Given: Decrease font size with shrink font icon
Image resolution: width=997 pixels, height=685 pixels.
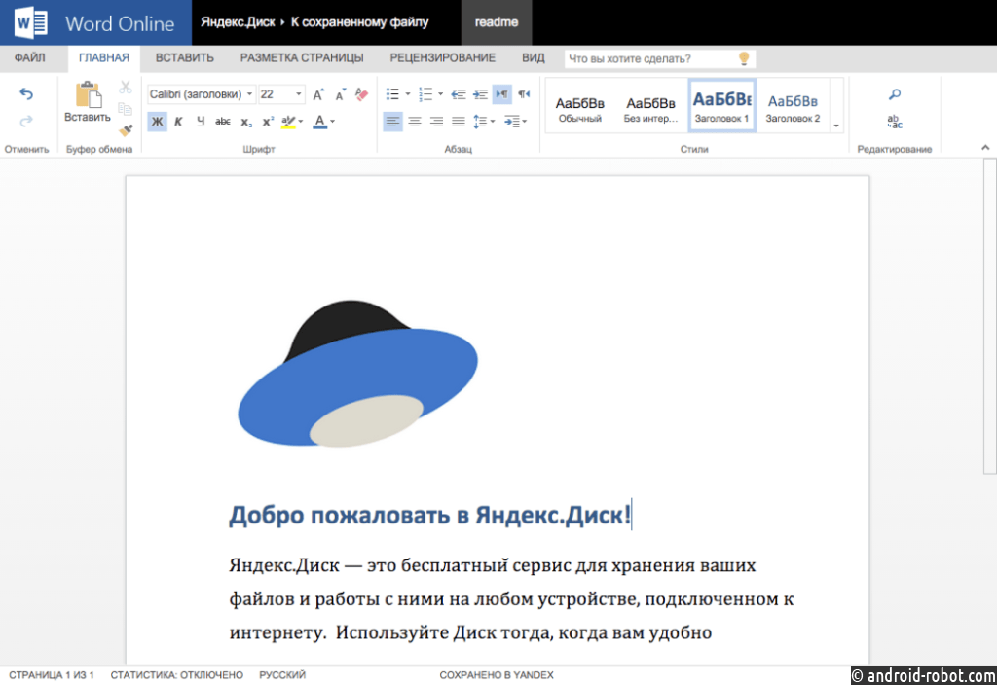Looking at the screenshot, I should click(x=340, y=94).
